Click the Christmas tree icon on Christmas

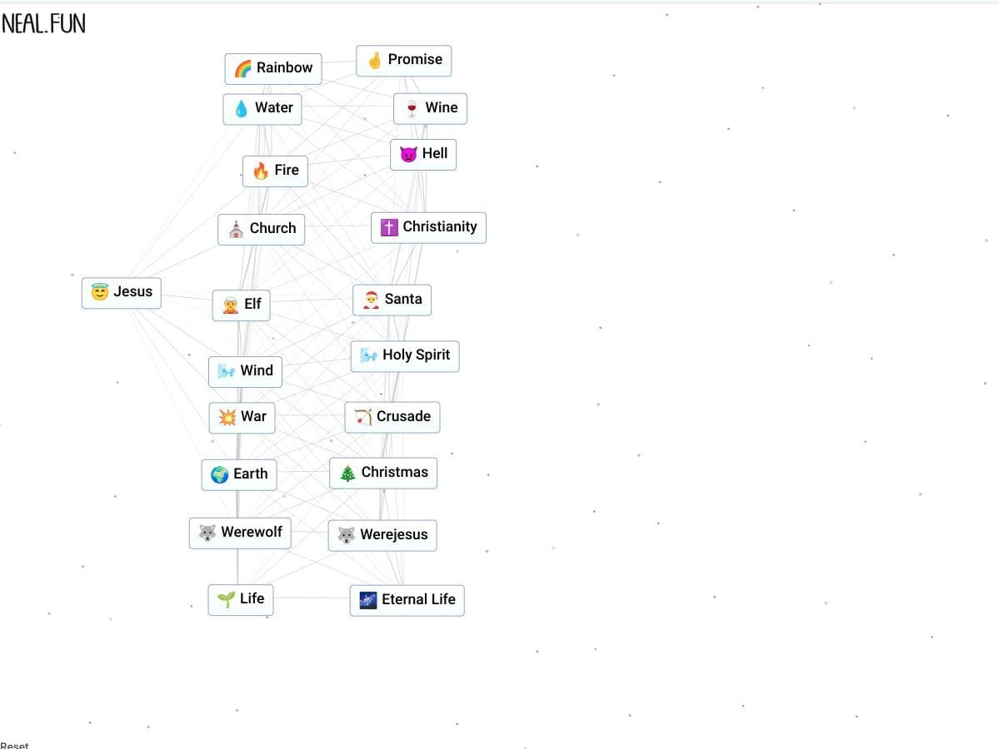347,473
